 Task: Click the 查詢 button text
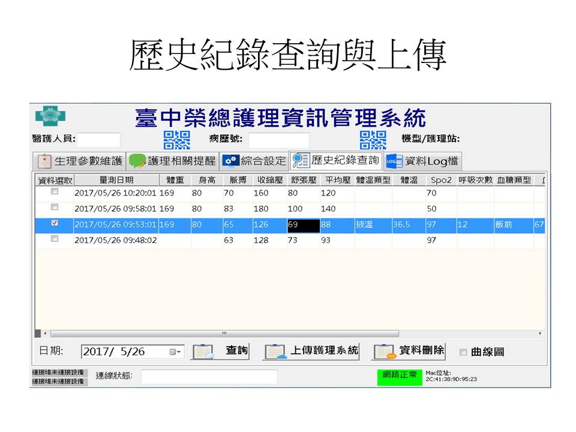[x=236, y=350]
